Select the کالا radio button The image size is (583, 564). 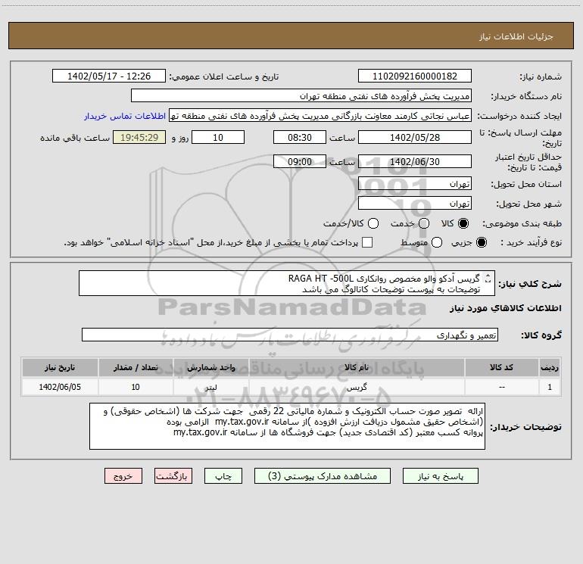pos(463,223)
